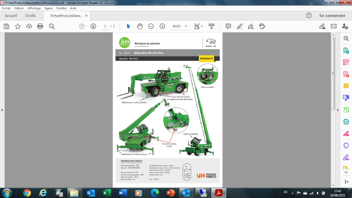352x198 pixels.
Task: Click the page number input field
Action: tap(105, 26)
